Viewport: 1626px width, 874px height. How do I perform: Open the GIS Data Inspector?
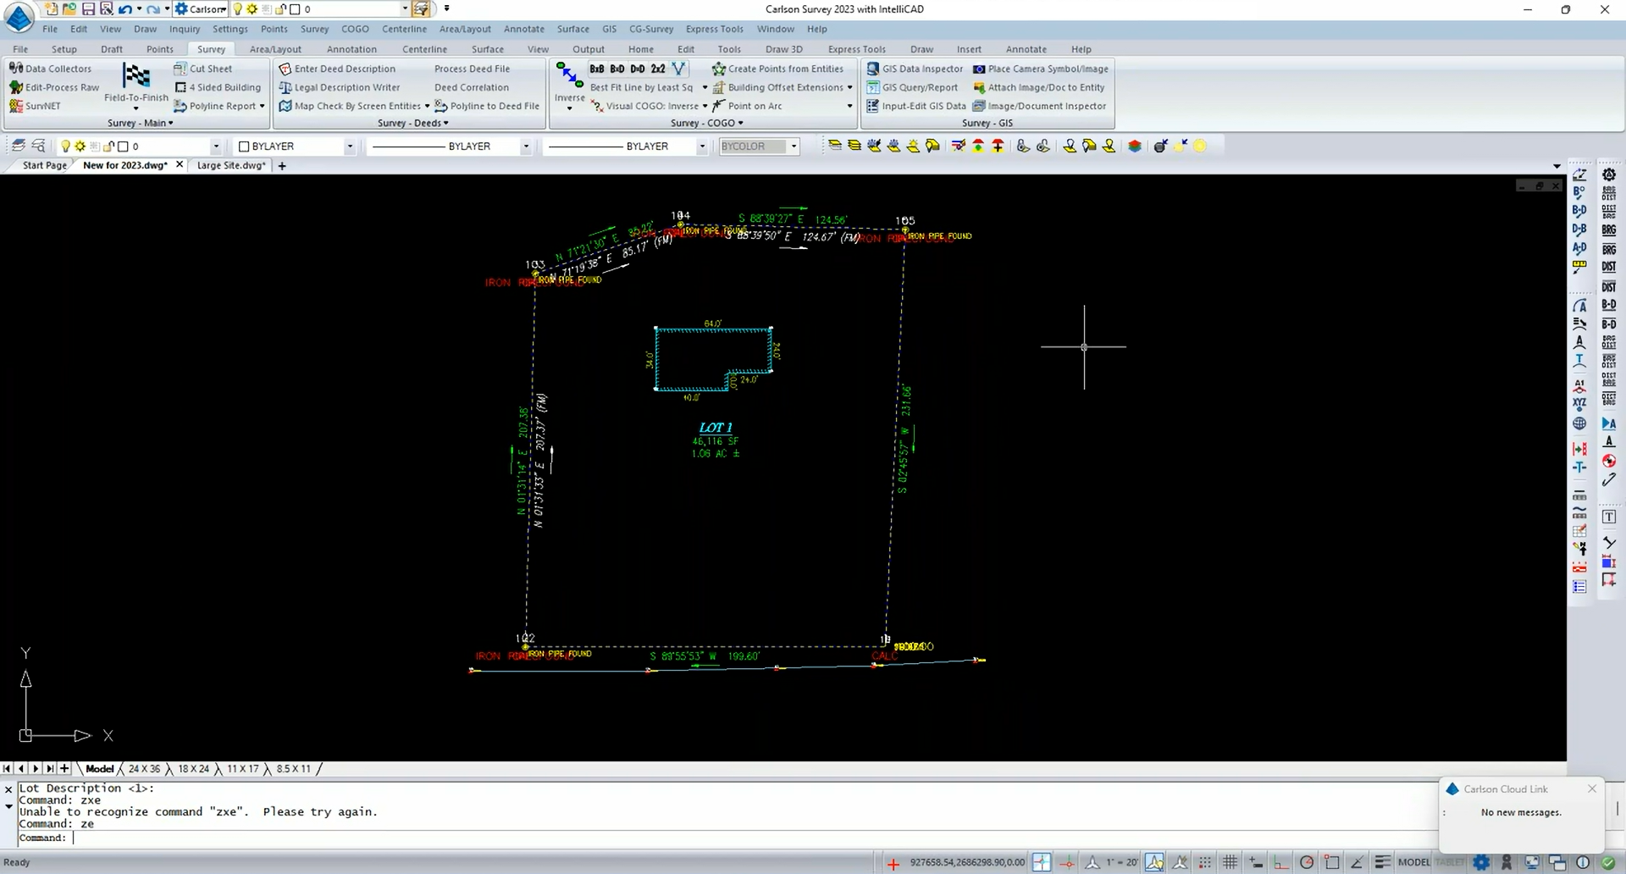point(921,69)
